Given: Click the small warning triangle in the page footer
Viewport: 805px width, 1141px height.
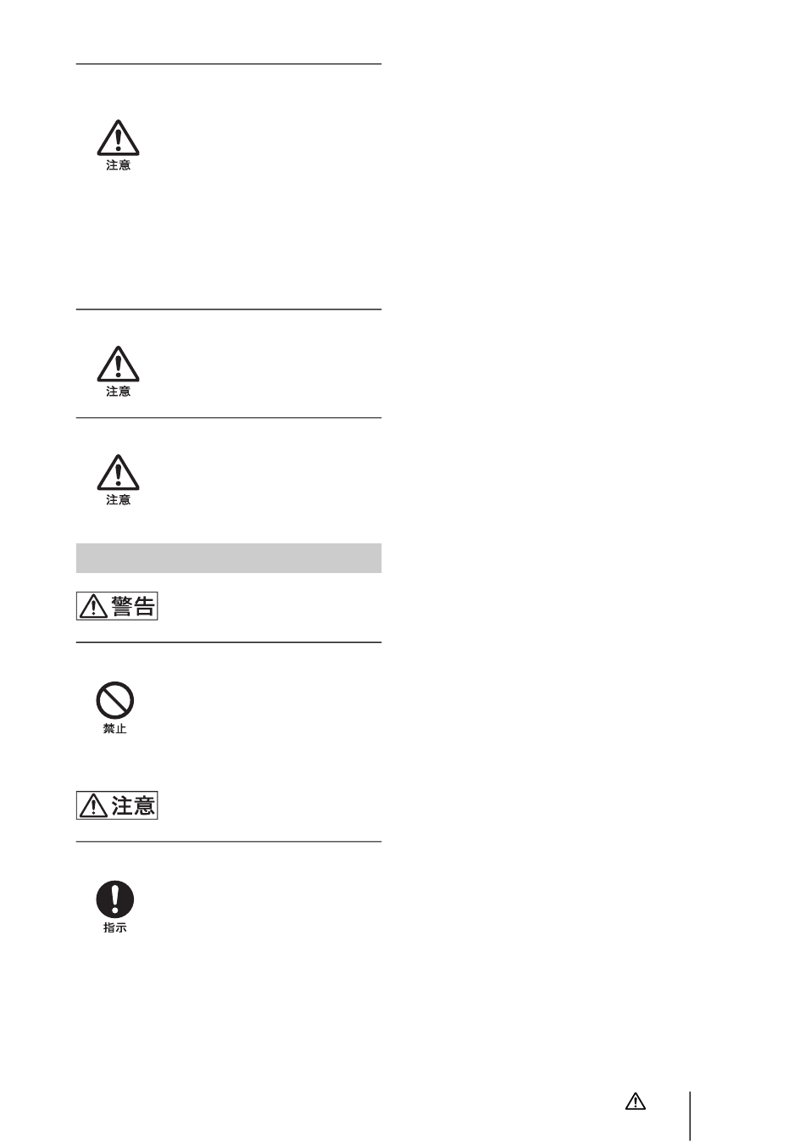Looking at the screenshot, I should pyautogui.click(x=636, y=1102).
